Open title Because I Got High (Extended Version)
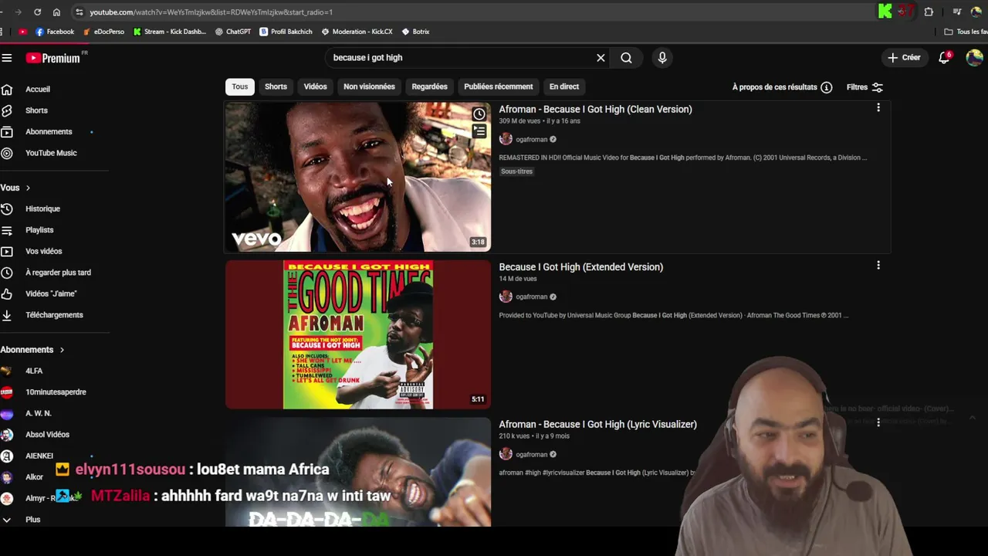The height and width of the screenshot is (556, 988). [x=580, y=267]
